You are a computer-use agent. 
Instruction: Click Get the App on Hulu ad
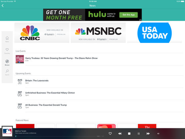pyautogui.click(x=128, y=15)
